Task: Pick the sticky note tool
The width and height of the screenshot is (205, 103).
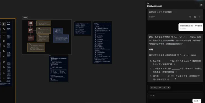Action: point(4,46)
